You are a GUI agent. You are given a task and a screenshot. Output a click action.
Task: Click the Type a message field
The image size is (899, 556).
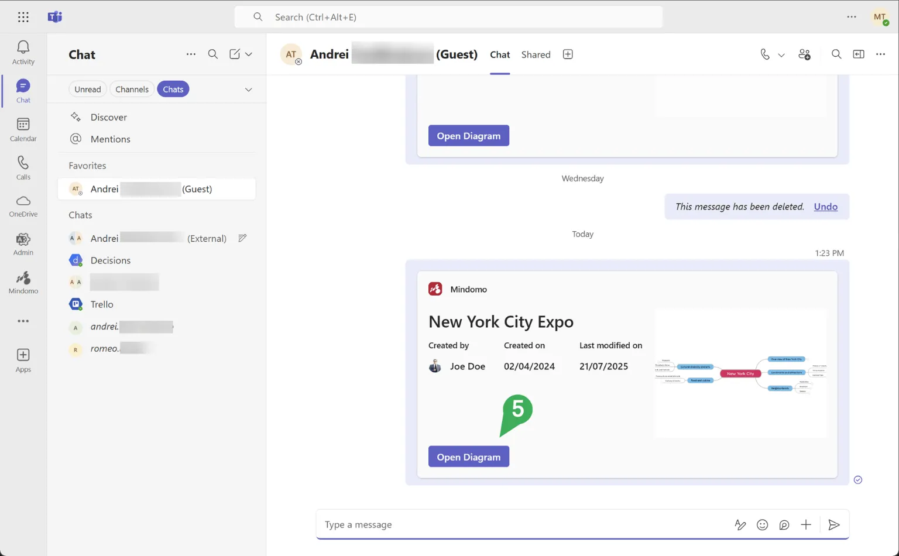tap(521, 525)
